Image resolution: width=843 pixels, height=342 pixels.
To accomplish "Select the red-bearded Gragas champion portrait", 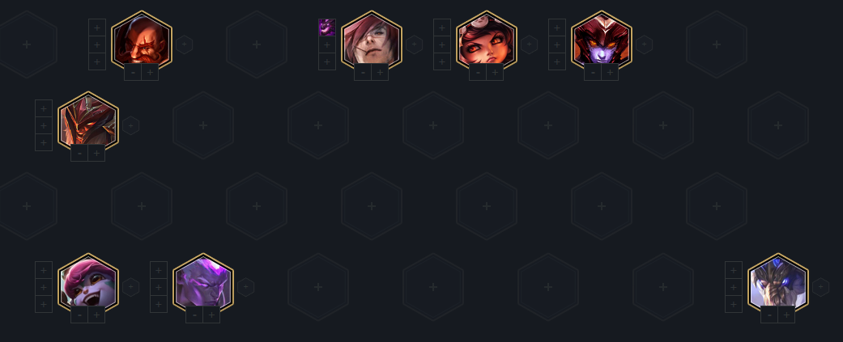I will [142, 40].
